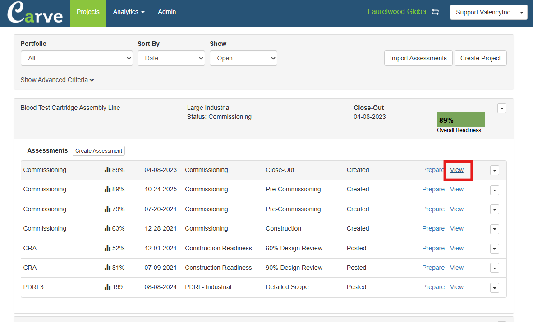This screenshot has width=533, height=322.
Task: Click the Carve logo
Action: click(x=35, y=14)
